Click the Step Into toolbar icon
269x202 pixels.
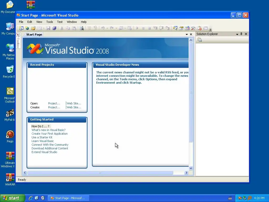point(156,28)
